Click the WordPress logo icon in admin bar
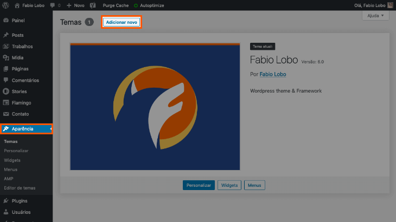Viewport: 396px width, 222px height. click(5, 5)
